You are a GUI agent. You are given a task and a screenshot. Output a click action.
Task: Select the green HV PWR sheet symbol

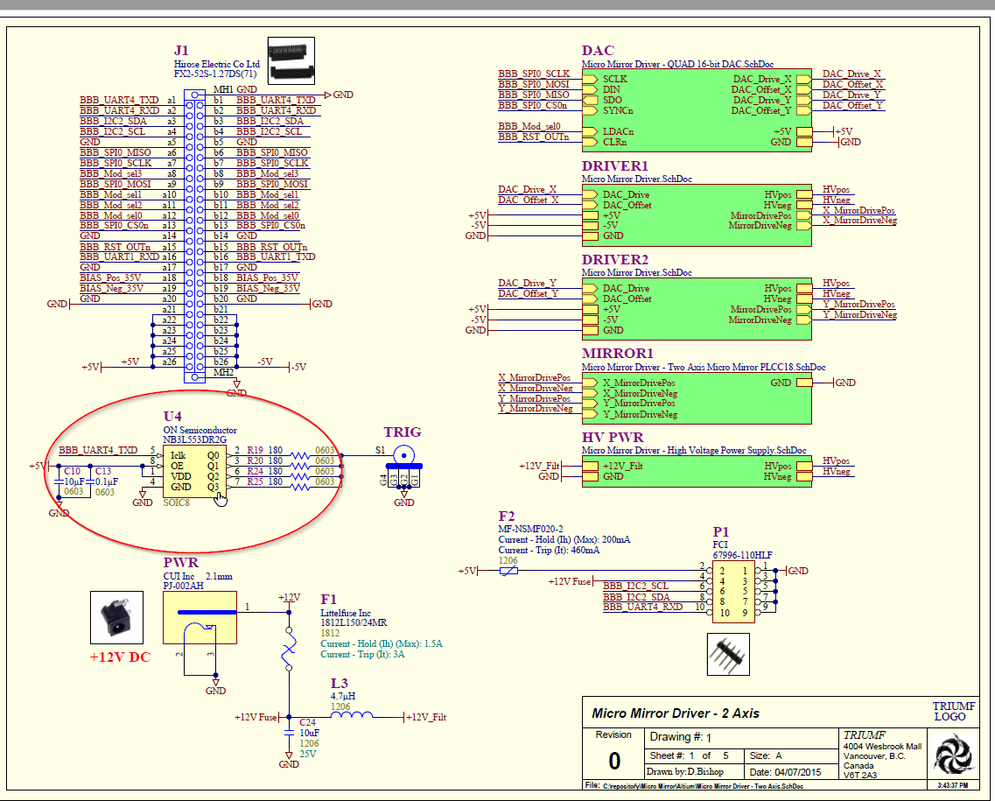point(697,471)
